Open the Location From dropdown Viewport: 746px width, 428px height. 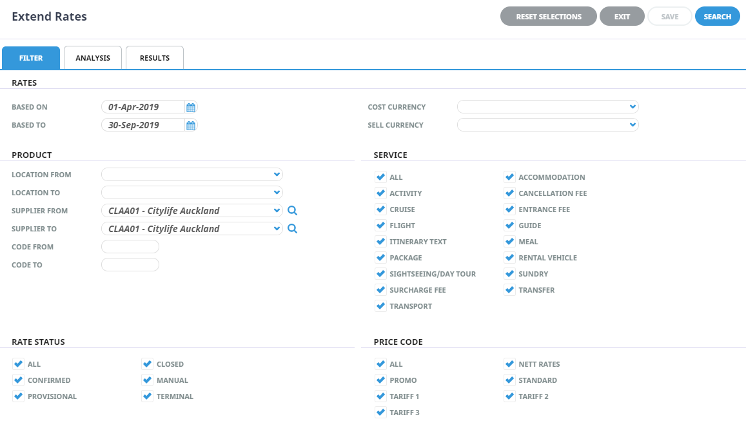[x=192, y=175]
